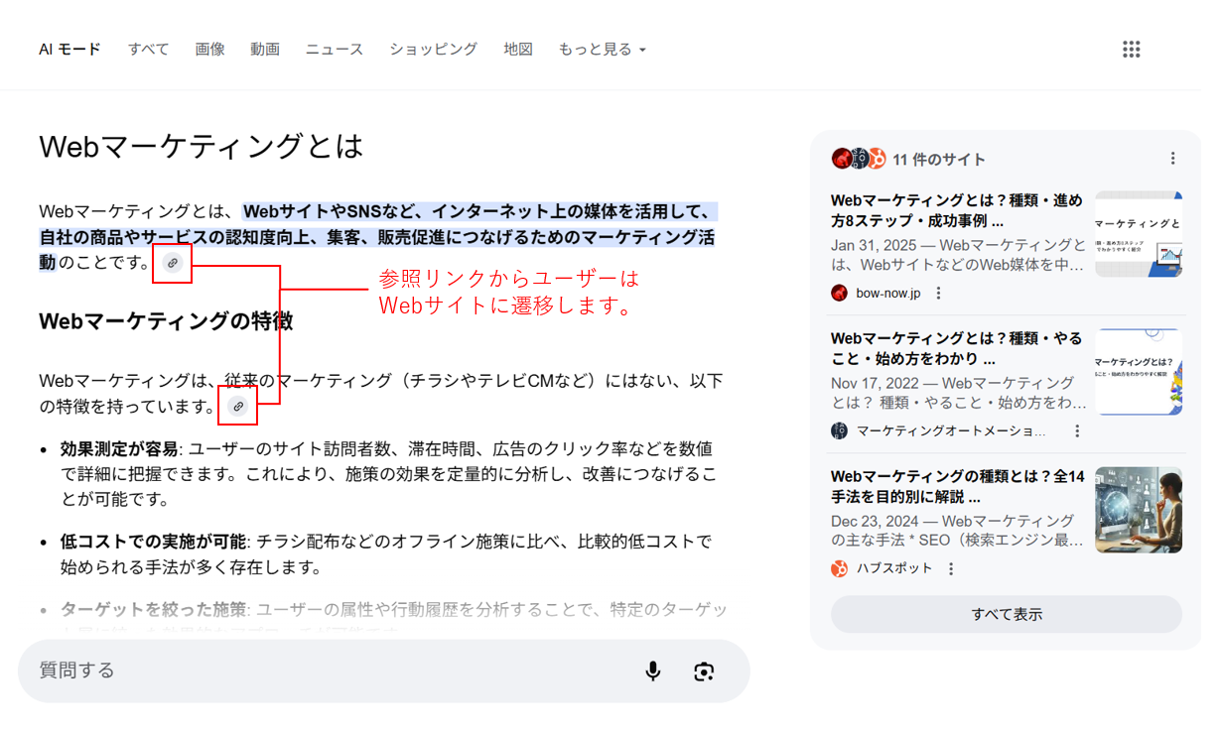1222x733 pixels.
Task: Open article Webマーケティングとは？種類・やること・始め方
Action: (957, 348)
